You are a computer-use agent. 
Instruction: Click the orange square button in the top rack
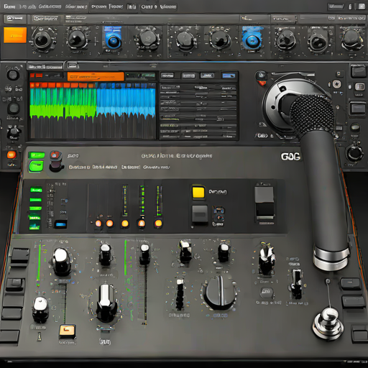pos(15,35)
